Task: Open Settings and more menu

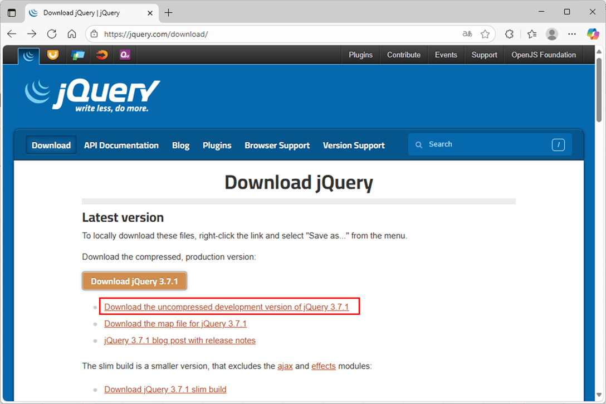Action: pos(572,34)
